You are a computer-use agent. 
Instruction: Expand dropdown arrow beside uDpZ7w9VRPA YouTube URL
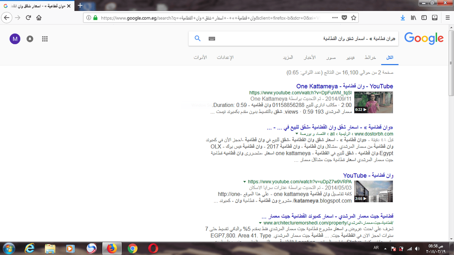tap(245, 182)
